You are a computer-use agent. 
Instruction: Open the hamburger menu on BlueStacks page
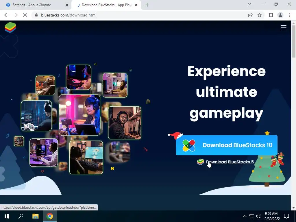pyautogui.click(x=283, y=28)
